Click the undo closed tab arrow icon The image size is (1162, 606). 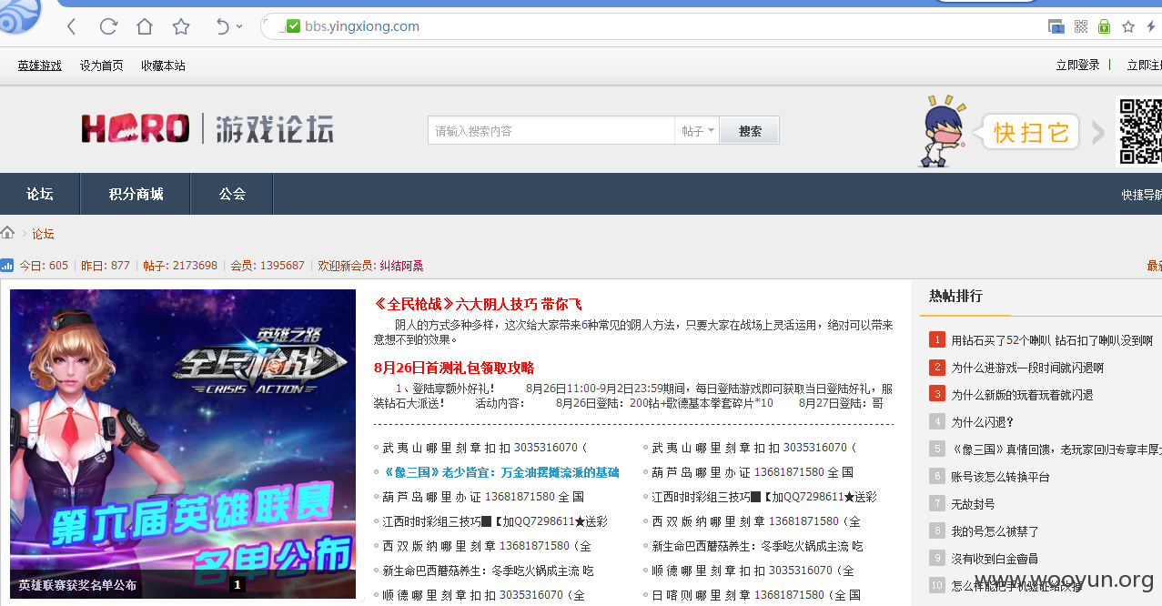pos(222,26)
